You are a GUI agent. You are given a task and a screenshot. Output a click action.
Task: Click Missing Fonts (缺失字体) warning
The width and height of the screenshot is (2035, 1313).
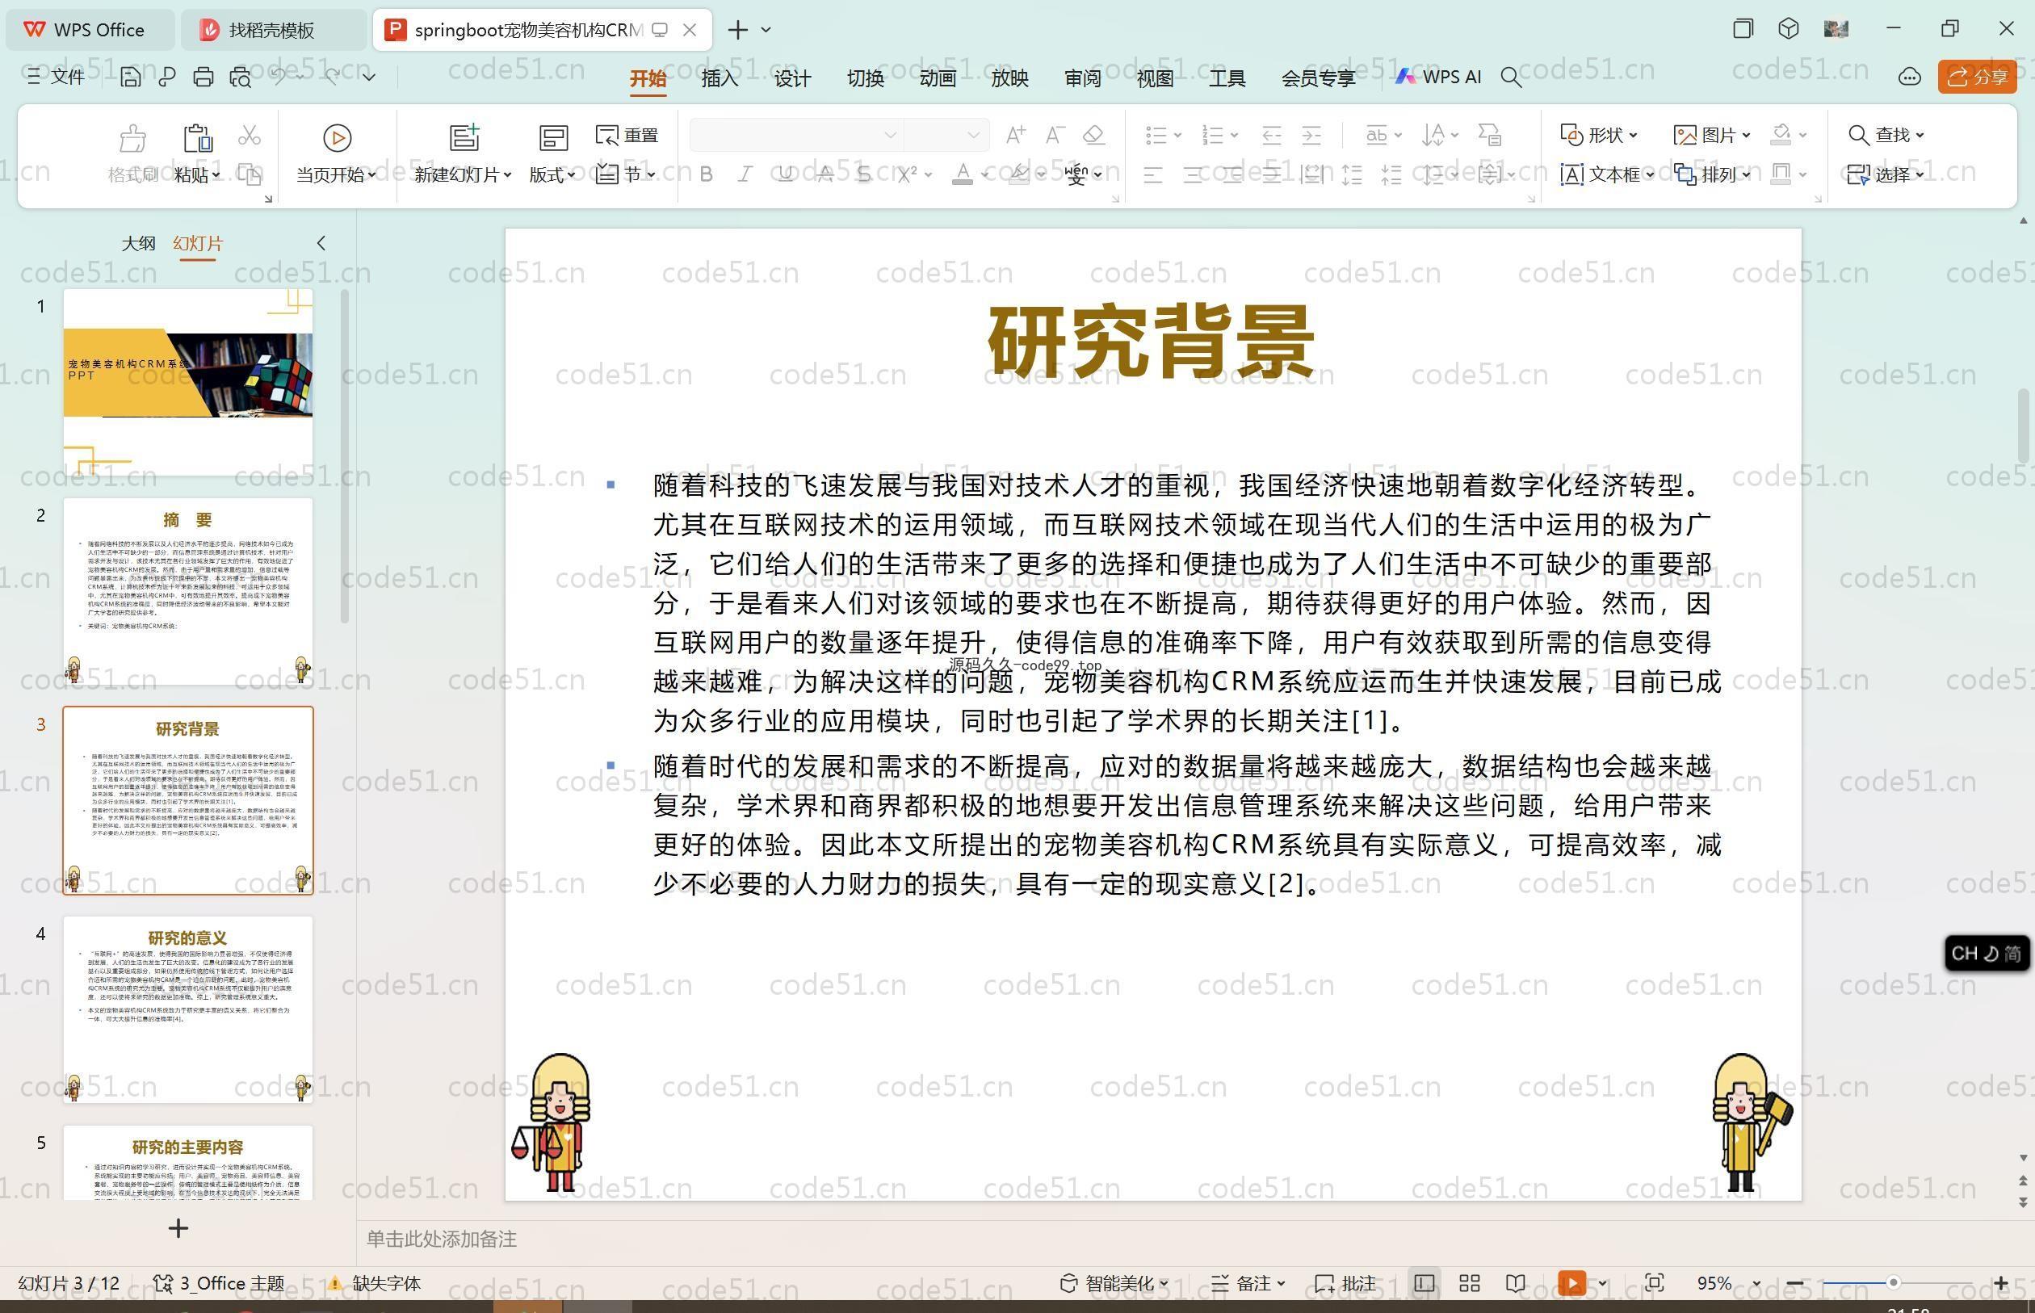click(376, 1283)
